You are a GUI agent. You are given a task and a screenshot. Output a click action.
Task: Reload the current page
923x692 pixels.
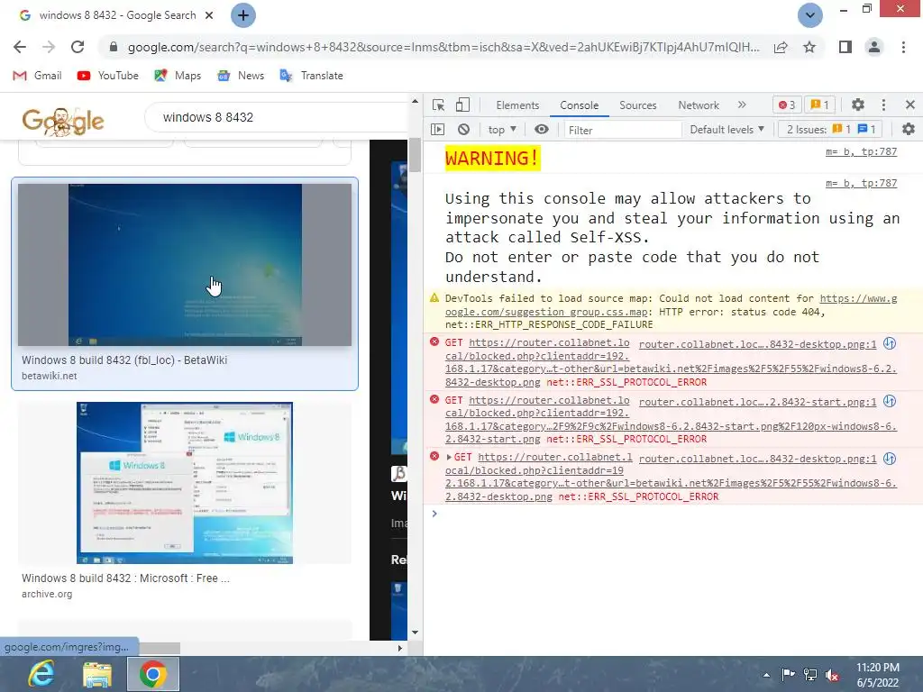tap(78, 47)
